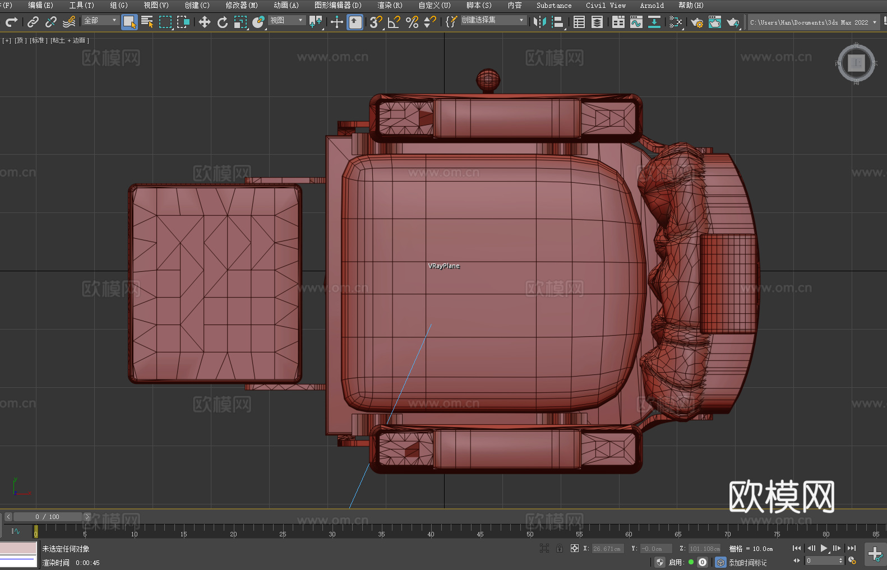Toggle the 3D Snaps button
The height and width of the screenshot is (570, 887).
(x=376, y=22)
